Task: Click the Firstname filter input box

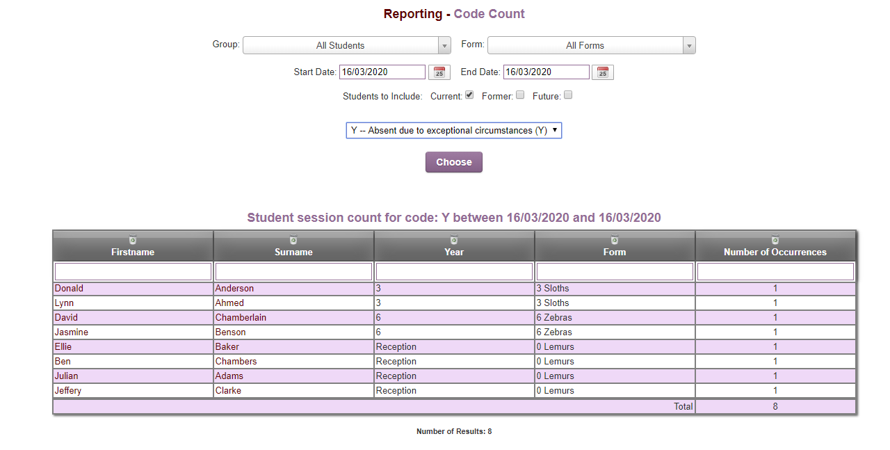Action: (x=132, y=271)
